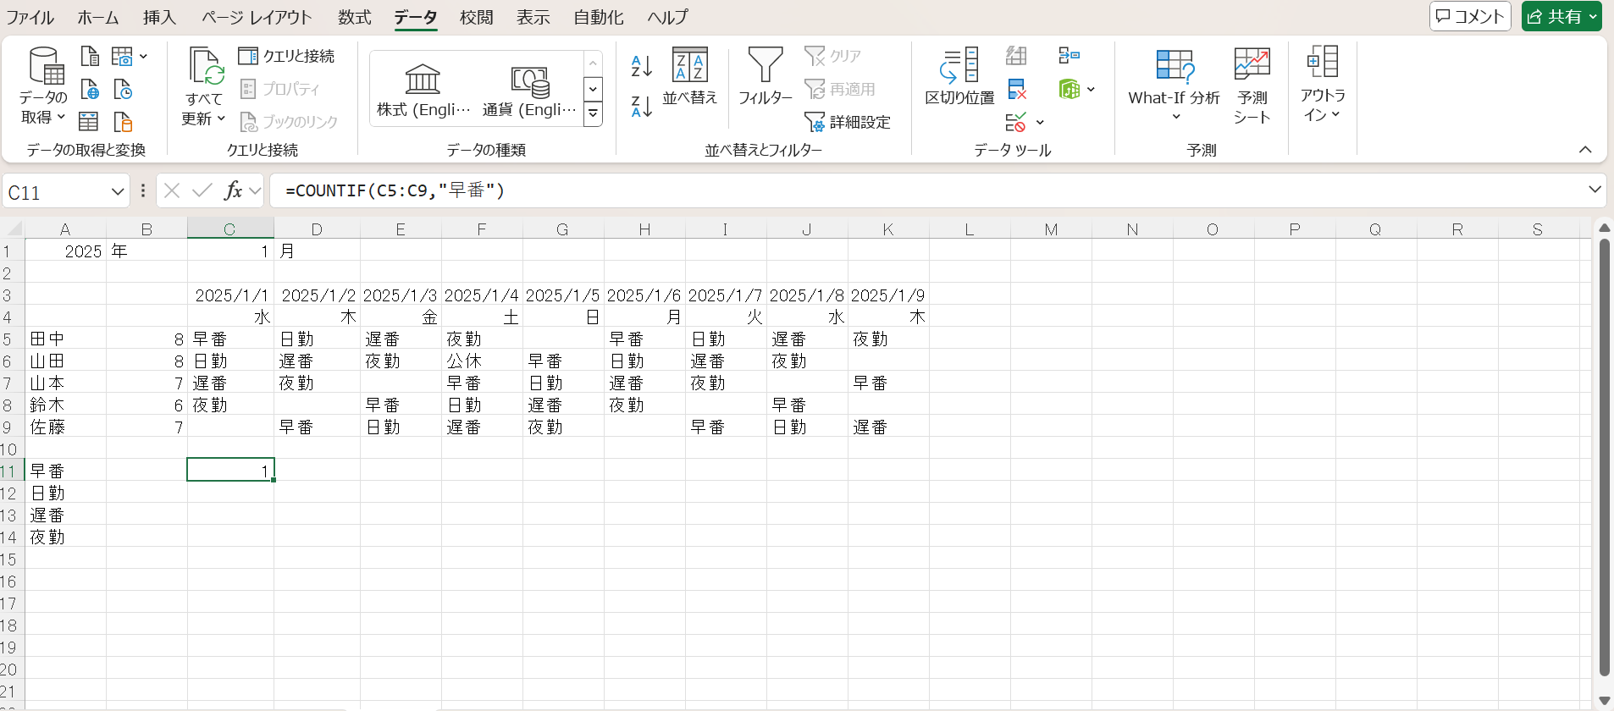Viewport: 1614px width, 711px height.
Task: Click the From Picture camera-table icon
Action: click(x=122, y=57)
